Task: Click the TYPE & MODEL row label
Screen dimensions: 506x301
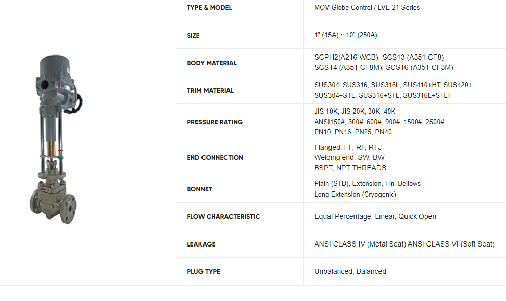Action: click(x=209, y=8)
